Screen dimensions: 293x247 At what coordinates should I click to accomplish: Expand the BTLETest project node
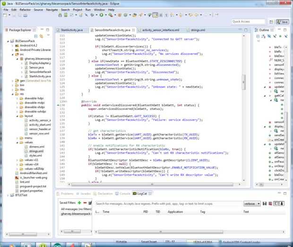[8, 195]
